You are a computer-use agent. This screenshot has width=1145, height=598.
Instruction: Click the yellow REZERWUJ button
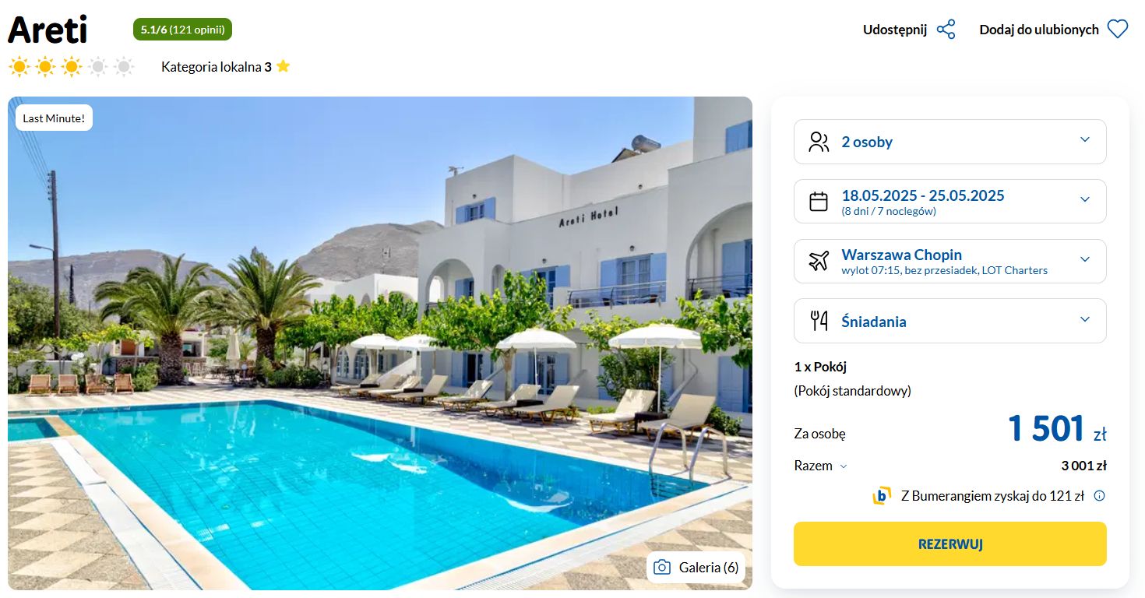tap(950, 543)
